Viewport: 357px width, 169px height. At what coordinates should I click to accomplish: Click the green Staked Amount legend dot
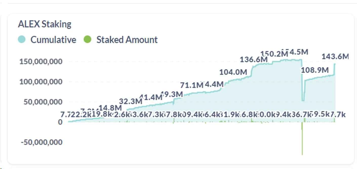87,40
